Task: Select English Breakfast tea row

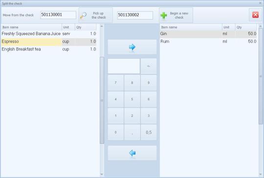Action: [49, 49]
